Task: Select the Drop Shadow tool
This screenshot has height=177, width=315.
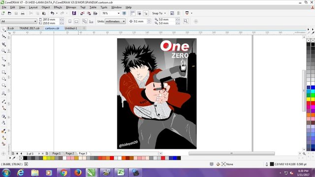Action: point(3,116)
